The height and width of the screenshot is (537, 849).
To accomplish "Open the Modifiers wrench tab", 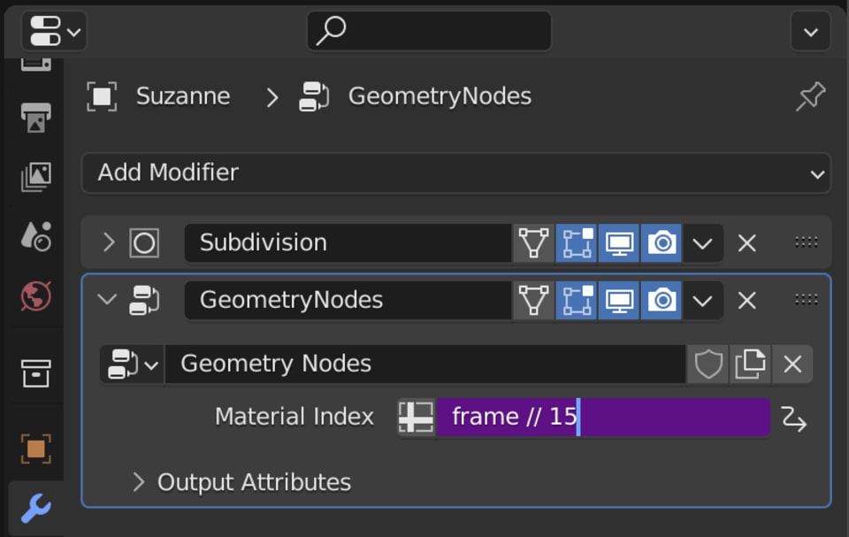I will (35, 508).
